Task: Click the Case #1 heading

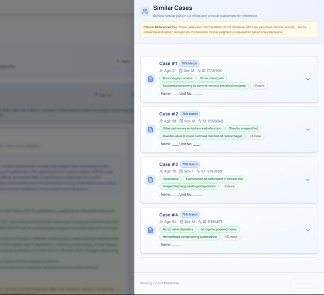Action: [x=168, y=63]
